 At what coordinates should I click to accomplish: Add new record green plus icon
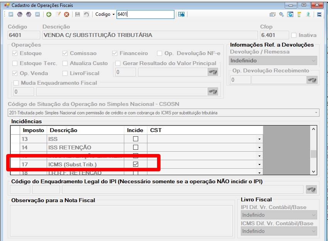49,14
